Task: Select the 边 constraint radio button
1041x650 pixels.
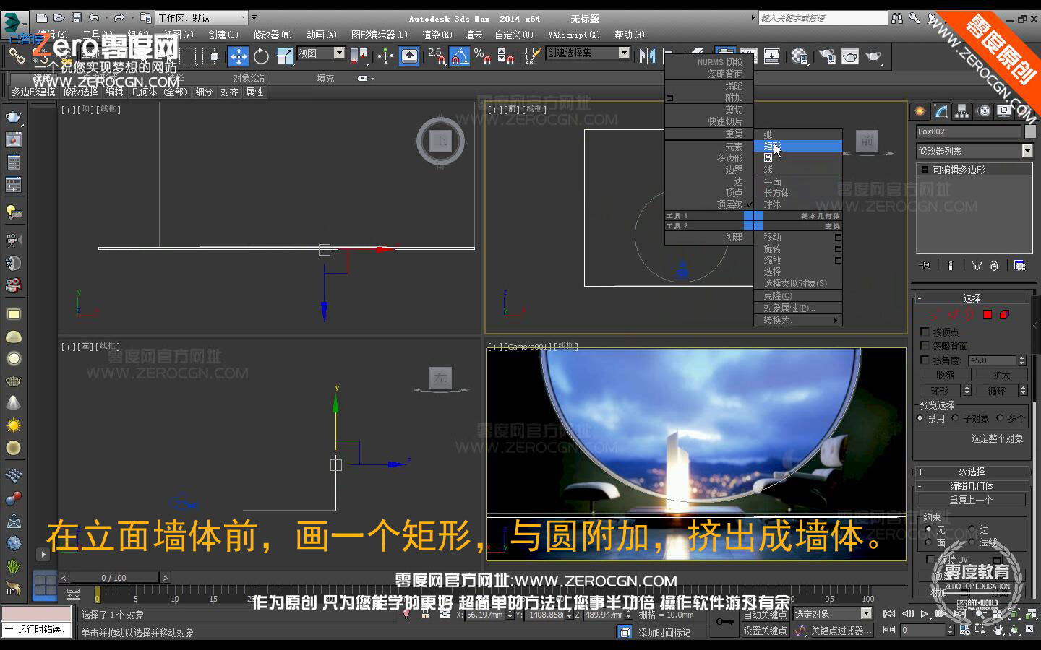Action: pyautogui.click(x=972, y=529)
